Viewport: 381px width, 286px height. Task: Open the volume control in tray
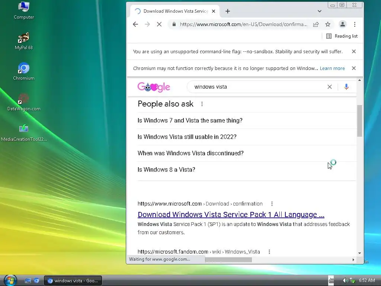click(x=345, y=280)
